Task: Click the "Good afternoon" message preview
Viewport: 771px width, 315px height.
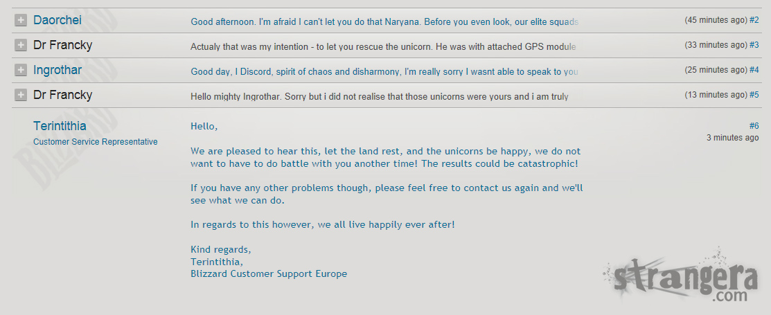Action: click(x=384, y=22)
